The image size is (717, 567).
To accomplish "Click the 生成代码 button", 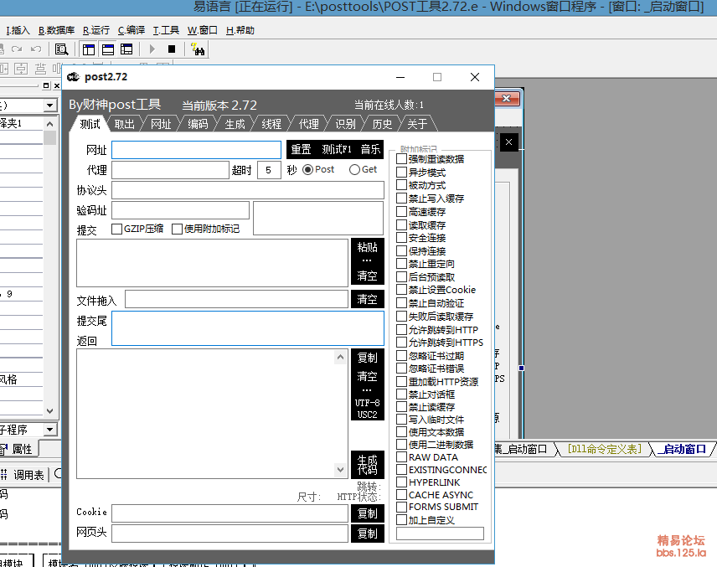I will point(367,465).
